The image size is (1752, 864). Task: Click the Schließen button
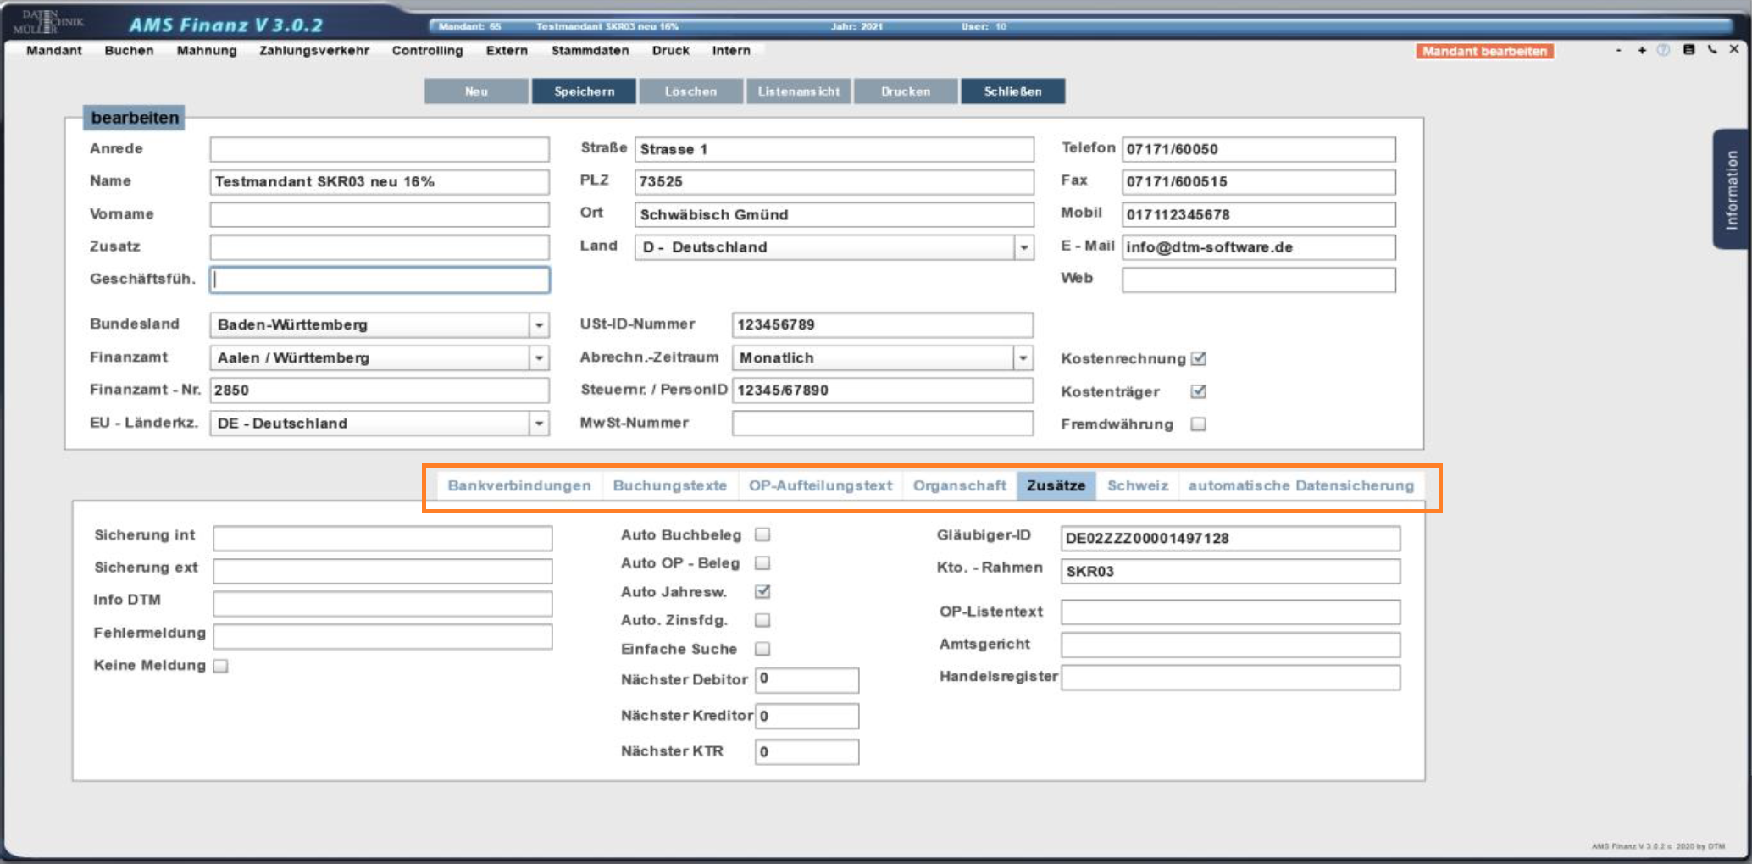click(1012, 91)
